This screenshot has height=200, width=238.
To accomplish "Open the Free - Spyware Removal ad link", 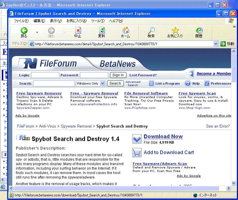I will pyautogui.click(x=94, y=93).
